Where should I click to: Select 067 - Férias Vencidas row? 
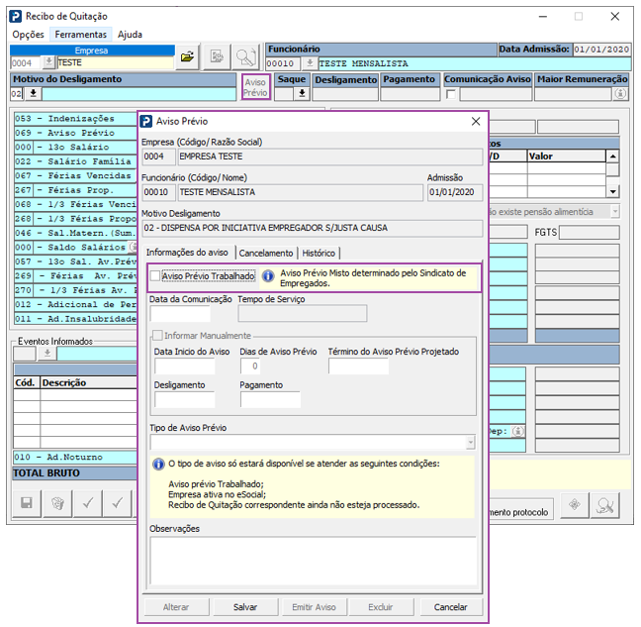[75, 176]
